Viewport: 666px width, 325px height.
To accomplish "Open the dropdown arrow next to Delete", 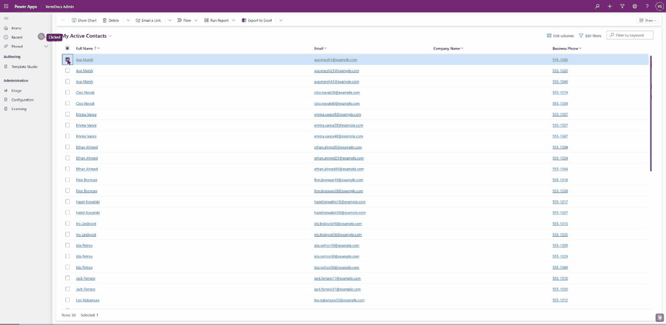I will pos(128,21).
